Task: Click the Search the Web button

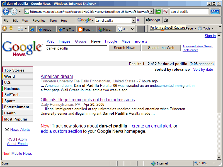Action: [x=161, y=48]
